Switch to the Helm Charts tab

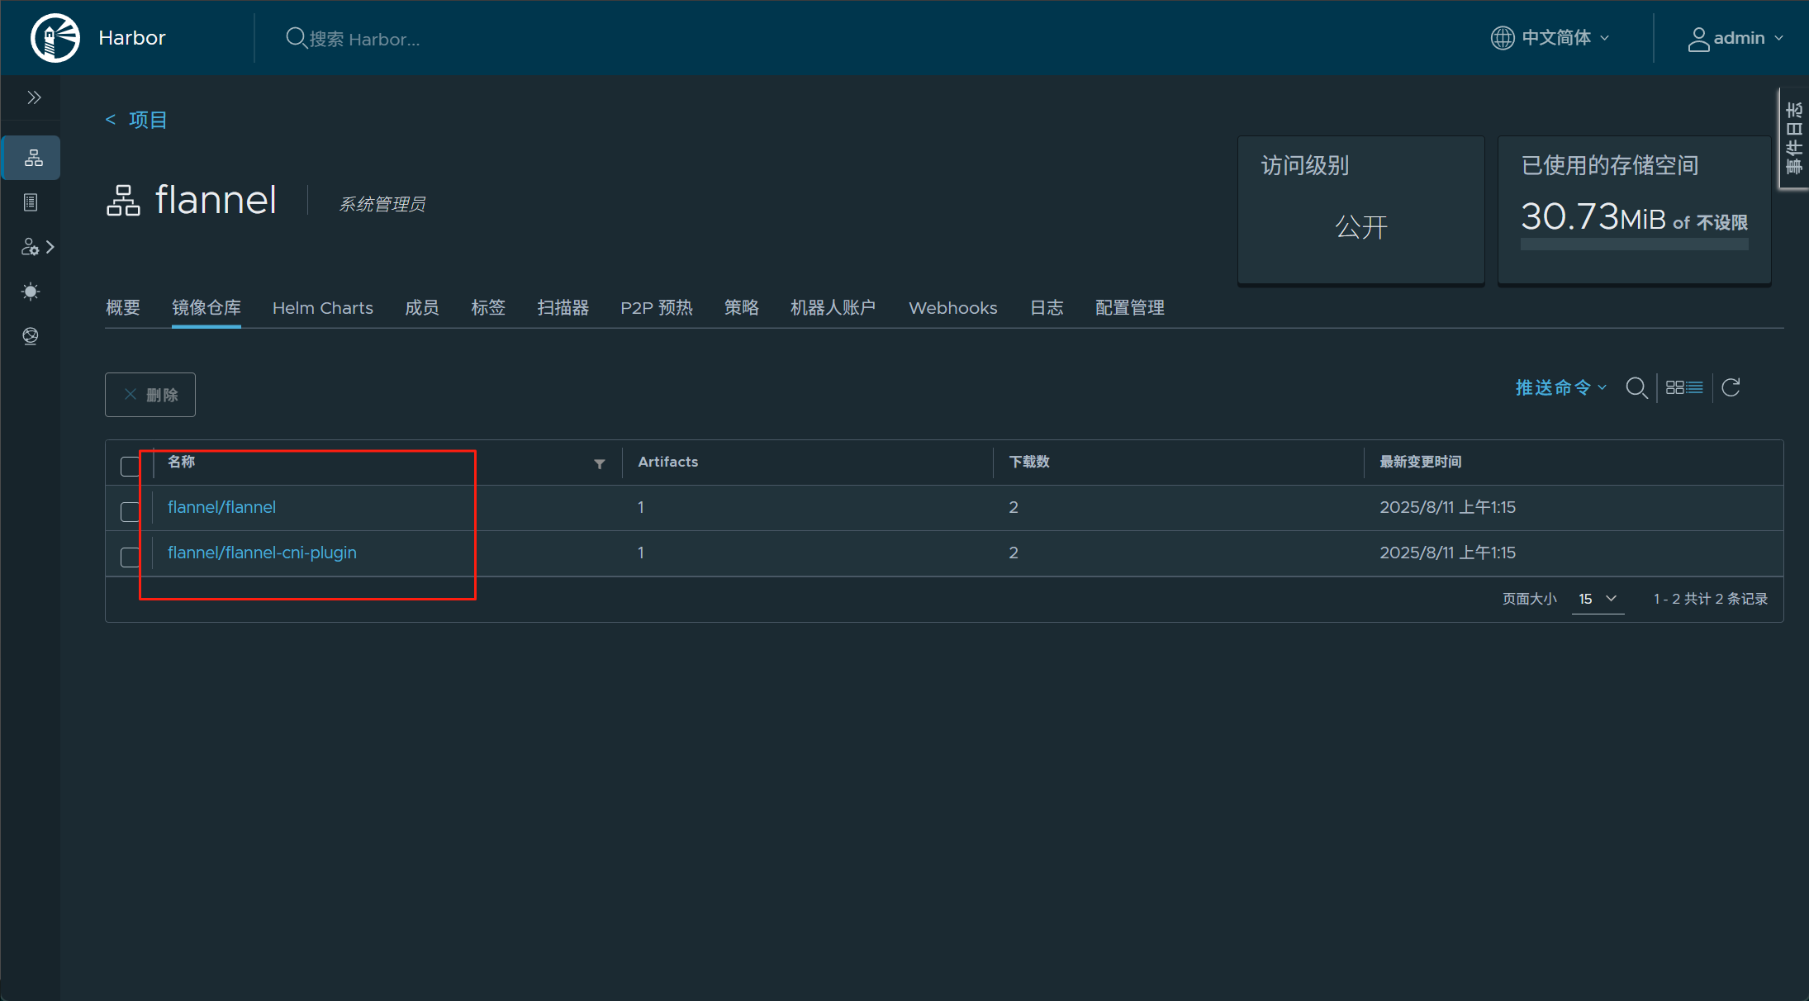click(322, 308)
